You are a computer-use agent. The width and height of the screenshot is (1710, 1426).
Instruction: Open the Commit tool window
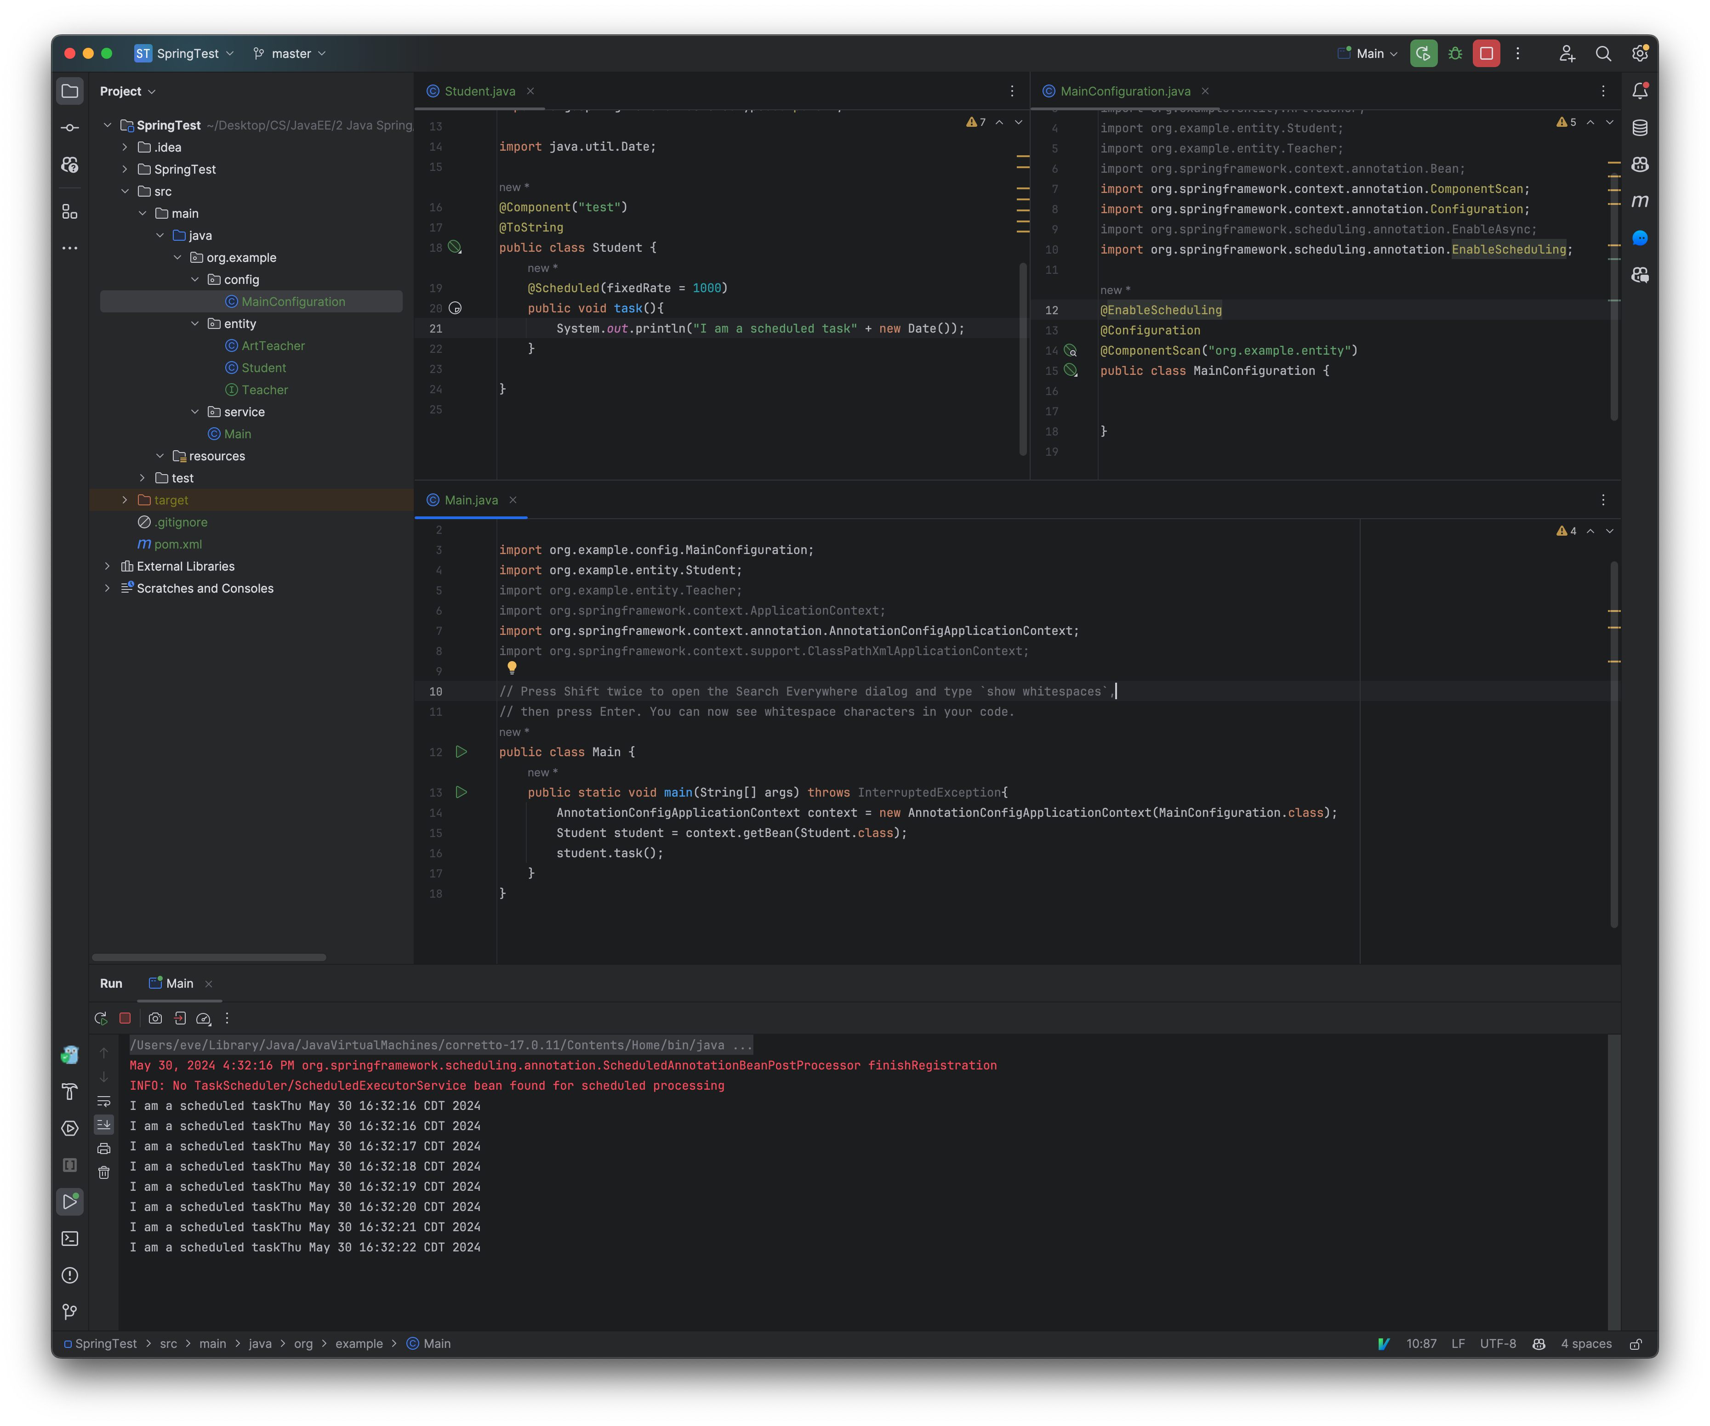[x=69, y=127]
